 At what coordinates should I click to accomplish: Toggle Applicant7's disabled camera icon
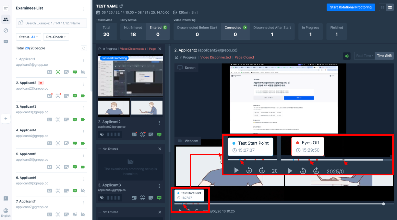click(83, 214)
